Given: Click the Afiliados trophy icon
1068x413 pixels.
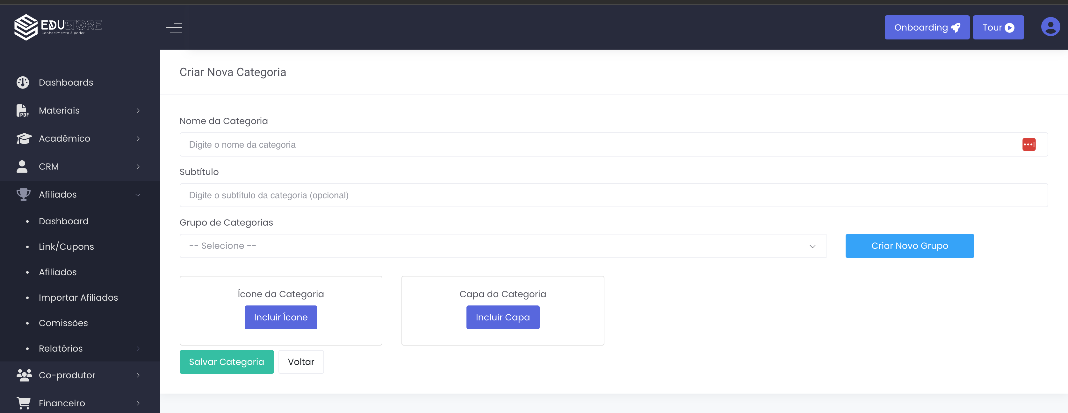Looking at the screenshot, I should (23, 194).
